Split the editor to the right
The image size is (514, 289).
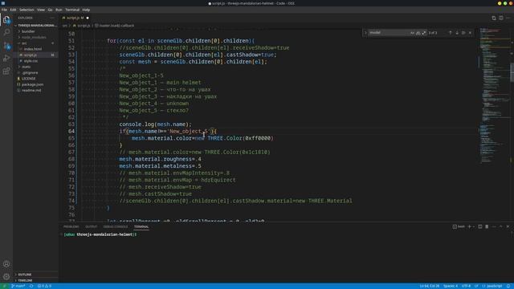pyautogui.click(x=501, y=18)
